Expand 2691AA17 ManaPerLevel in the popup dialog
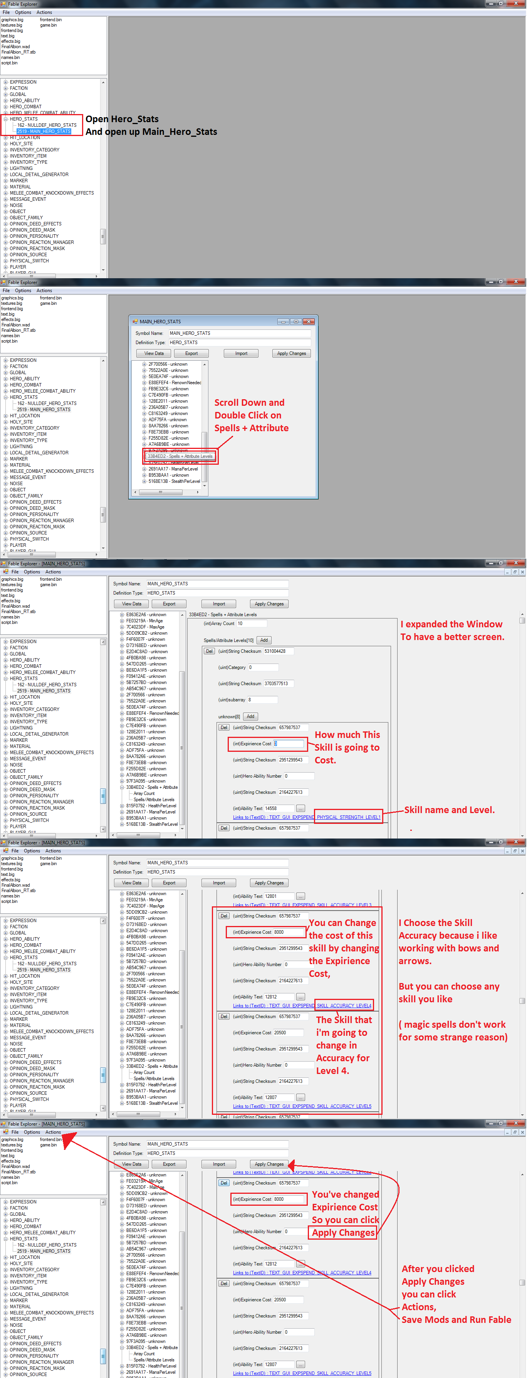The width and height of the screenshot is (527, 1378). pyautogui.click(x=144, y=469)
